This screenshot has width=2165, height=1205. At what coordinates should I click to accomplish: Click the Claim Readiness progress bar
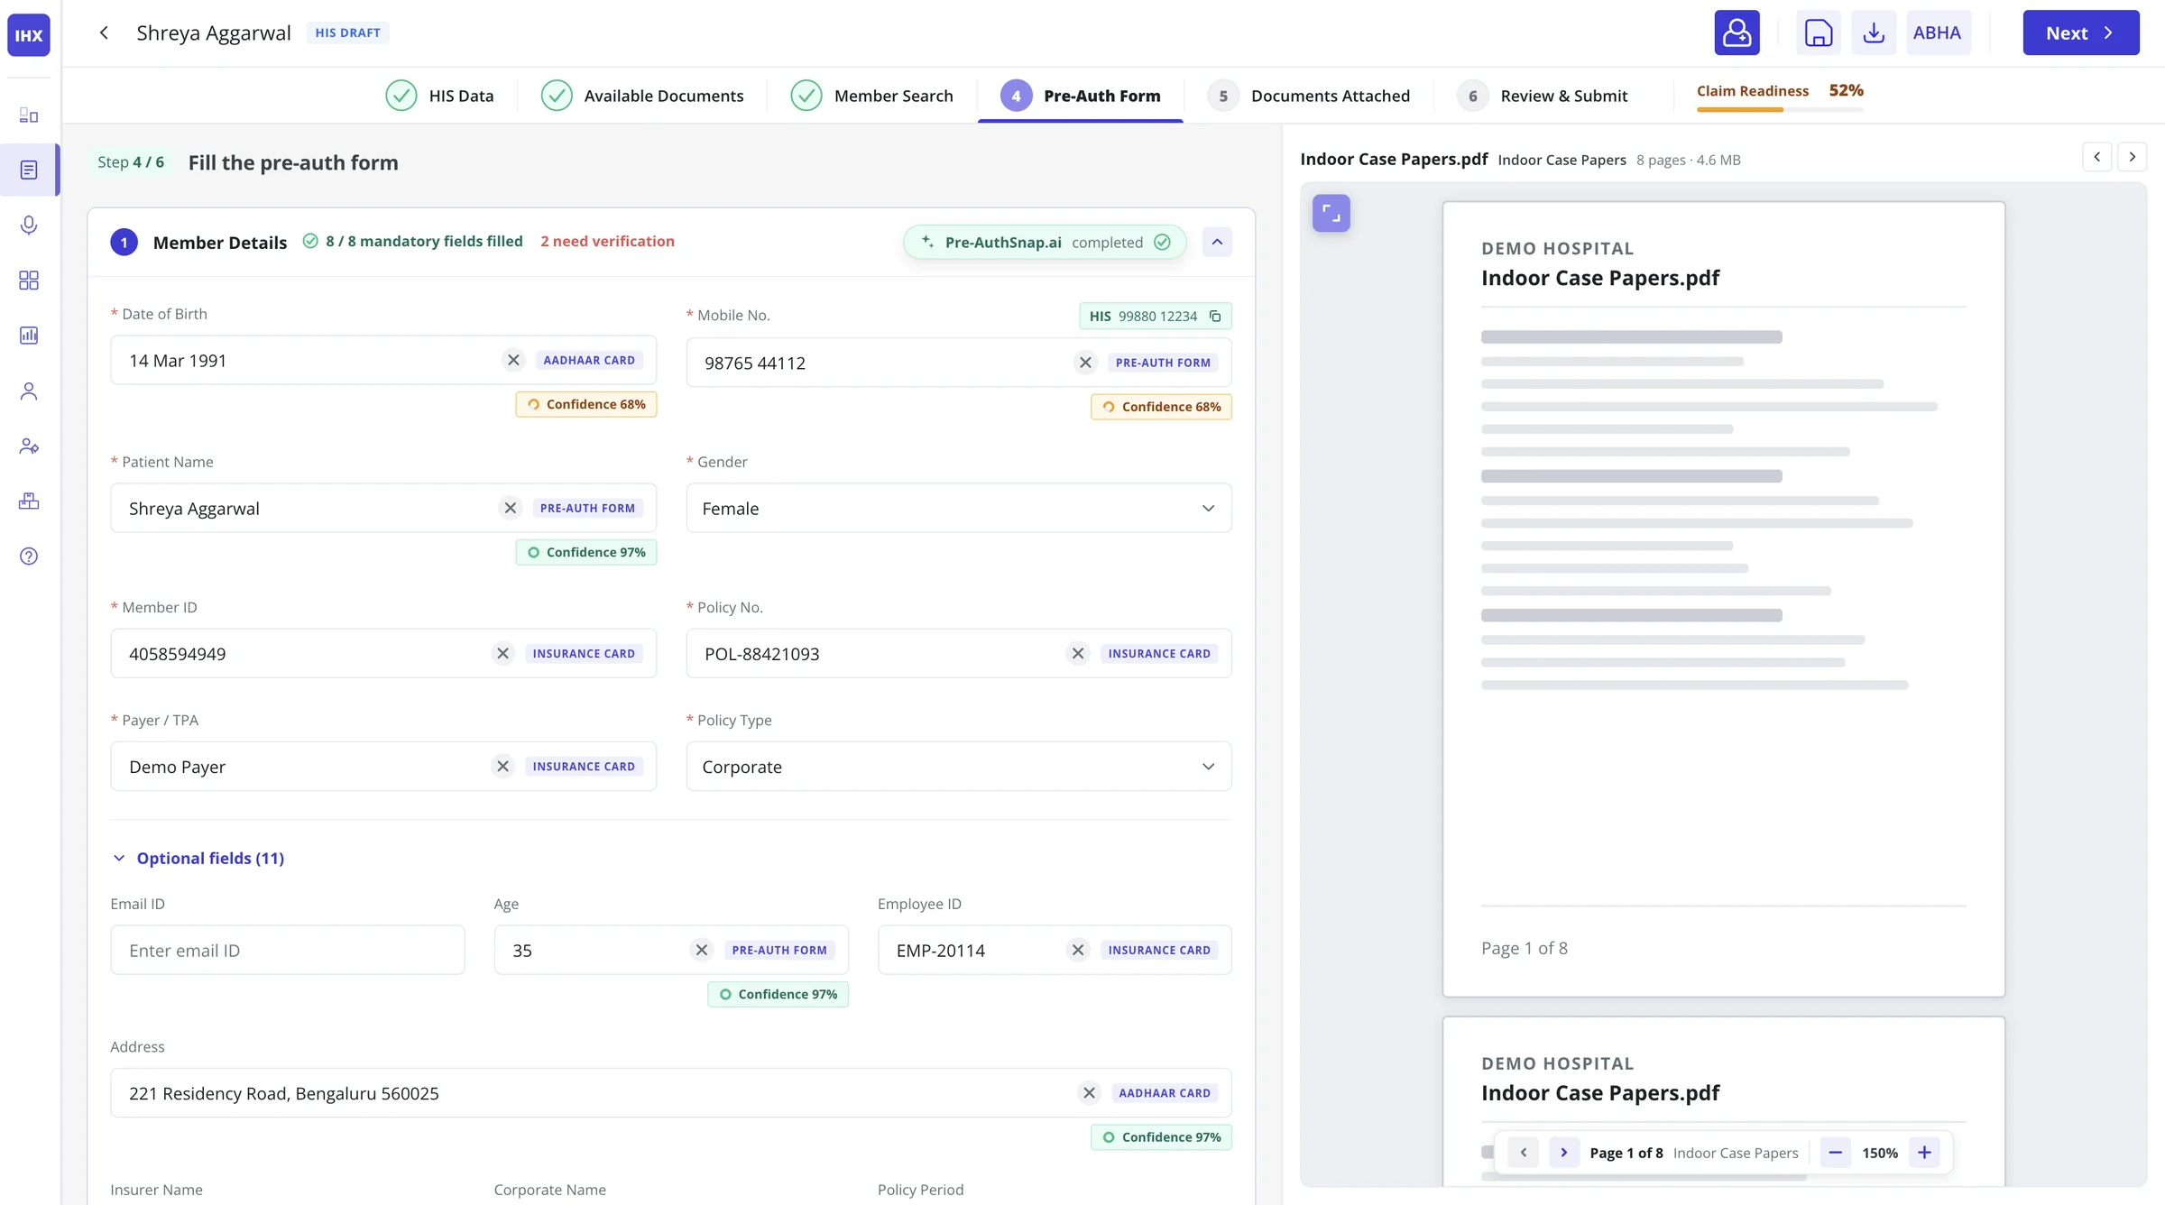(x=1780, y=109)
